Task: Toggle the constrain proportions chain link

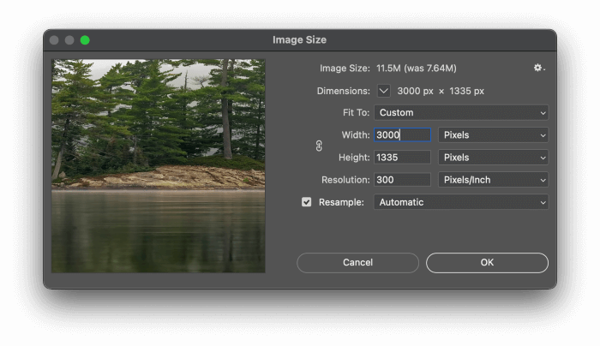Action: pos(319,146)
